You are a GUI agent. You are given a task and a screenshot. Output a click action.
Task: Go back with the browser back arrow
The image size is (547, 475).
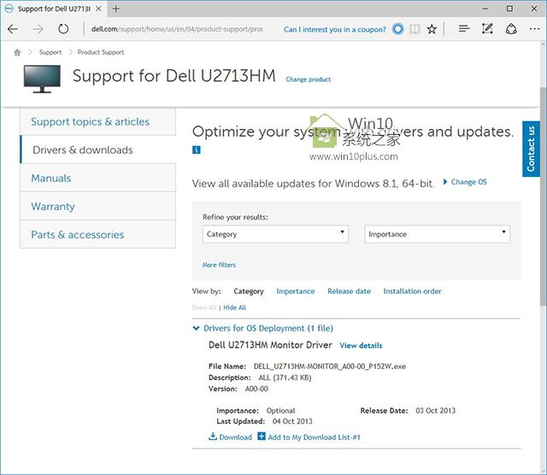pos(13,29)
